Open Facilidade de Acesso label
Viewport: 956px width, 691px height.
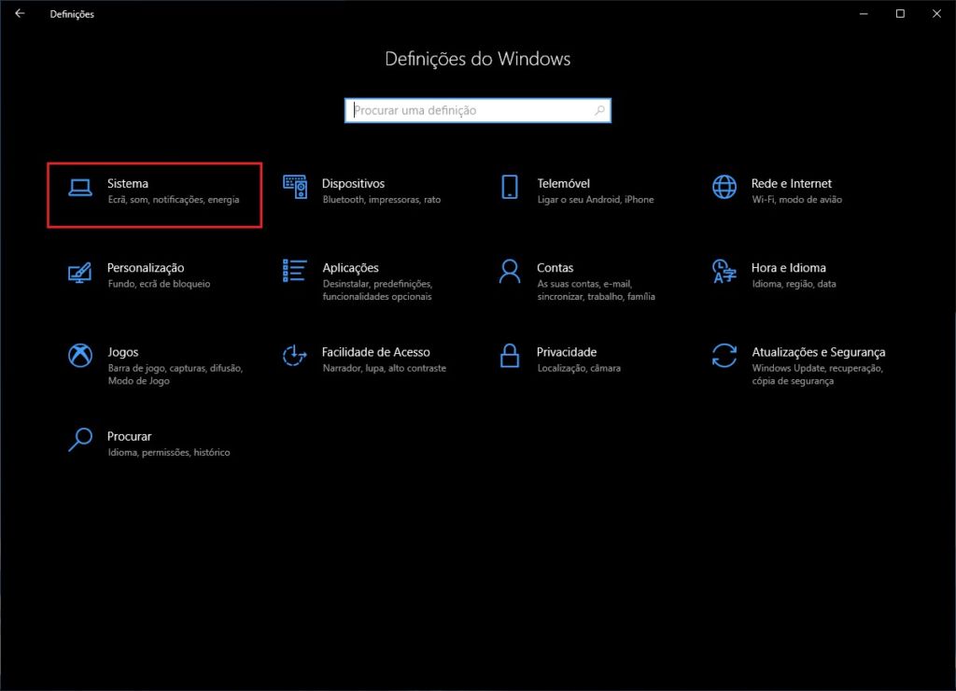pos(375,352)
